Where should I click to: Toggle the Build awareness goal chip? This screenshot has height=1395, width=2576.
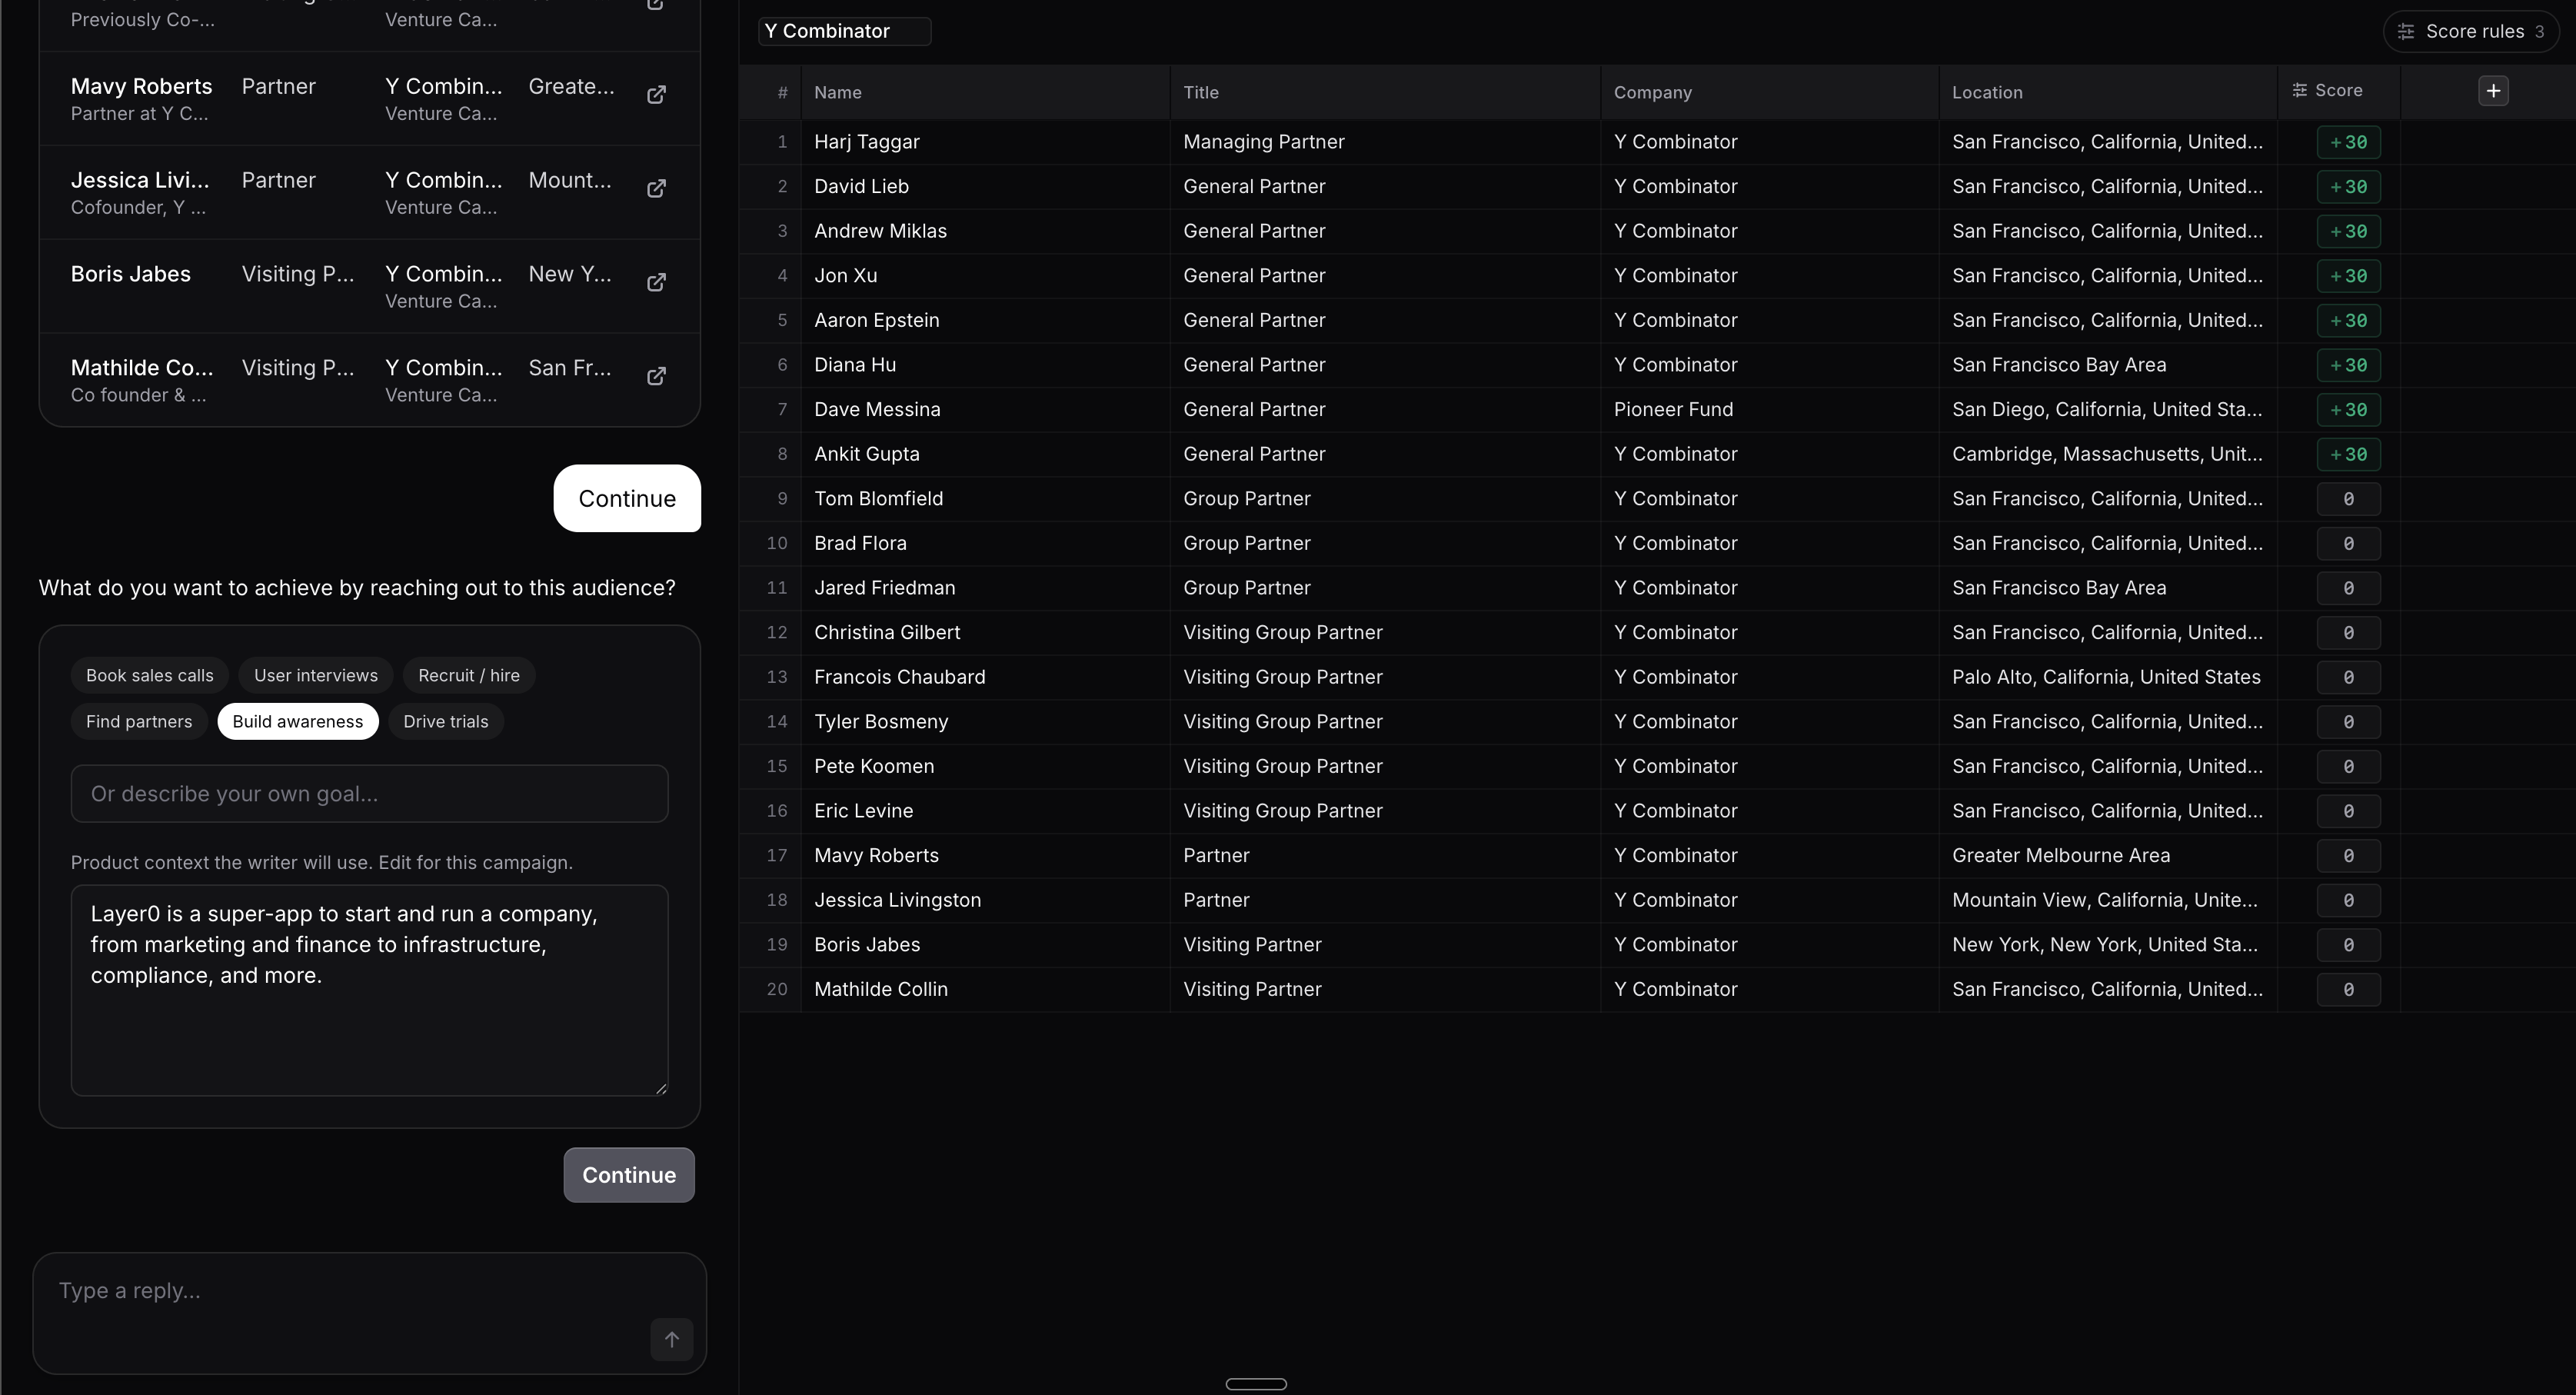(x=298, y=722)
